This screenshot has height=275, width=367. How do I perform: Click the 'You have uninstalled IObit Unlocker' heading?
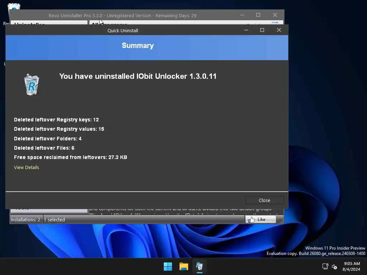[x=138, y=76]
